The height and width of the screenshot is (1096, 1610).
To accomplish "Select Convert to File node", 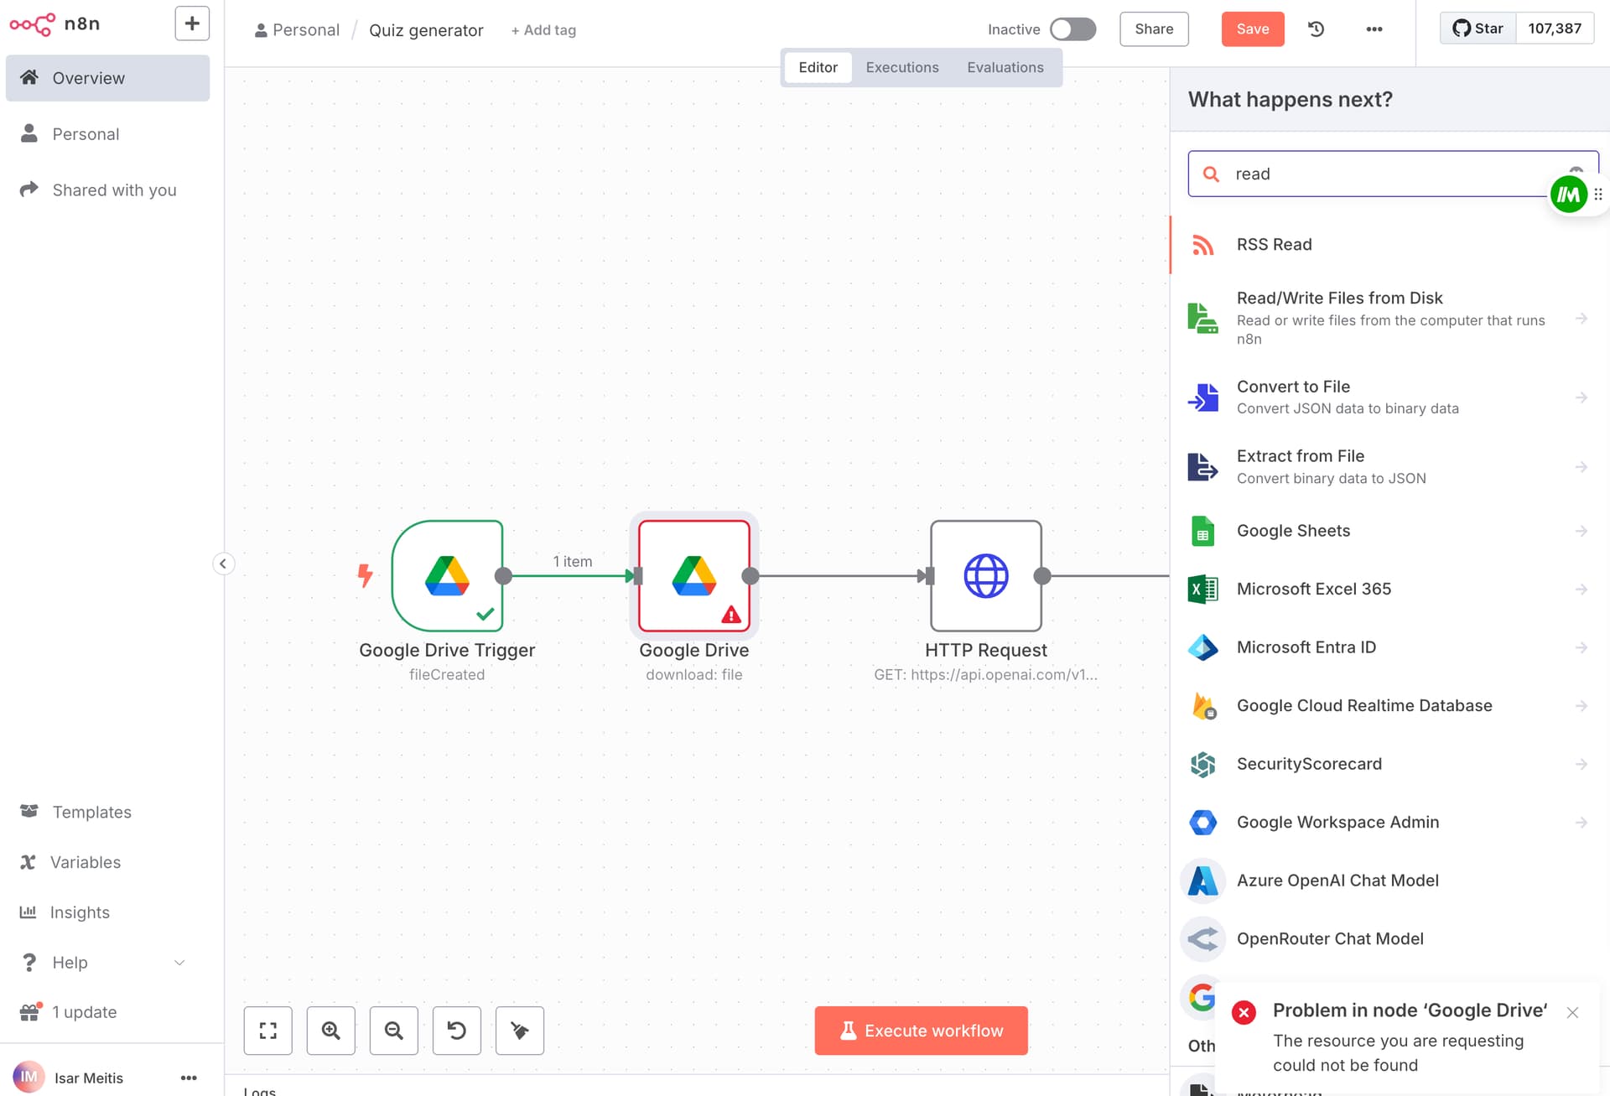I will 1390,397.
